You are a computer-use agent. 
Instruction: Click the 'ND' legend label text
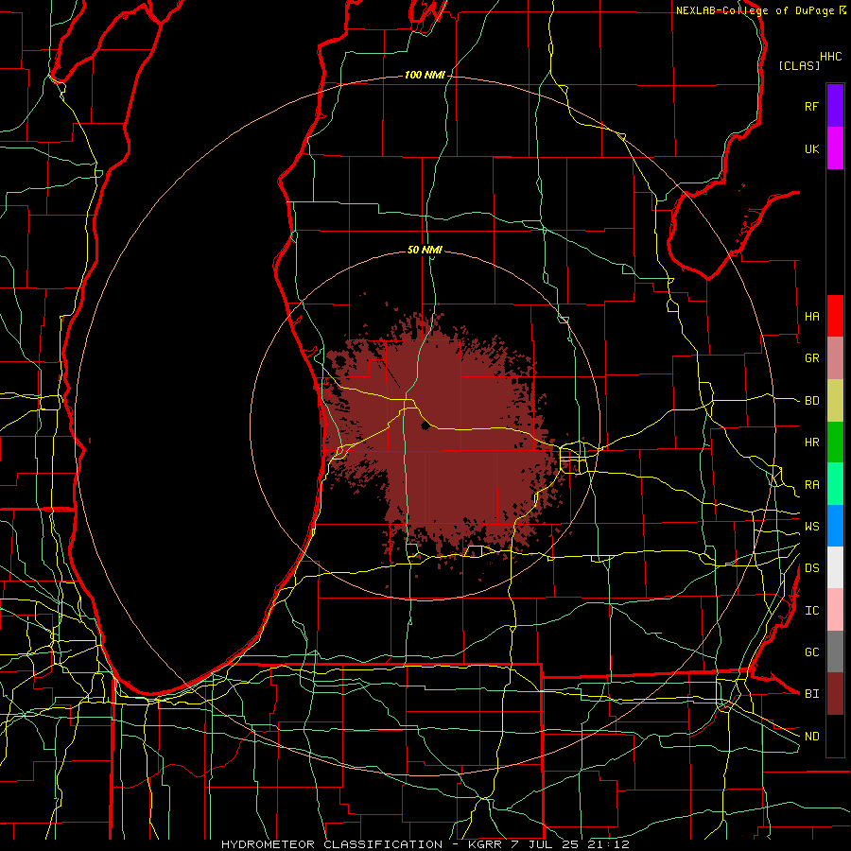point(811,736)
